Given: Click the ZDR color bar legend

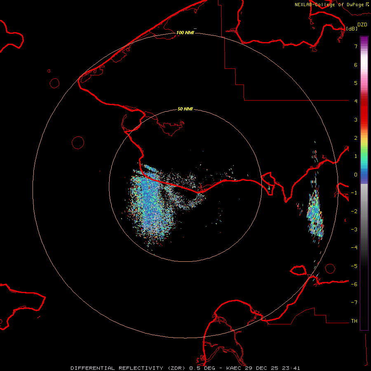Looking at the screenshot, I should (364, 183).
